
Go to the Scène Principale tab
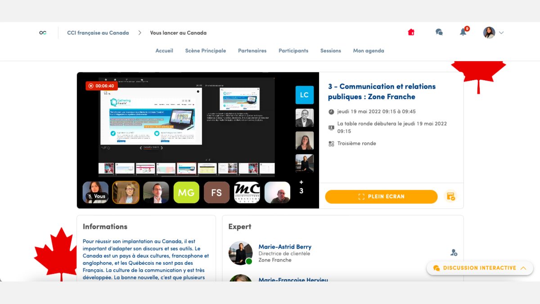click(x=206, y=51)
